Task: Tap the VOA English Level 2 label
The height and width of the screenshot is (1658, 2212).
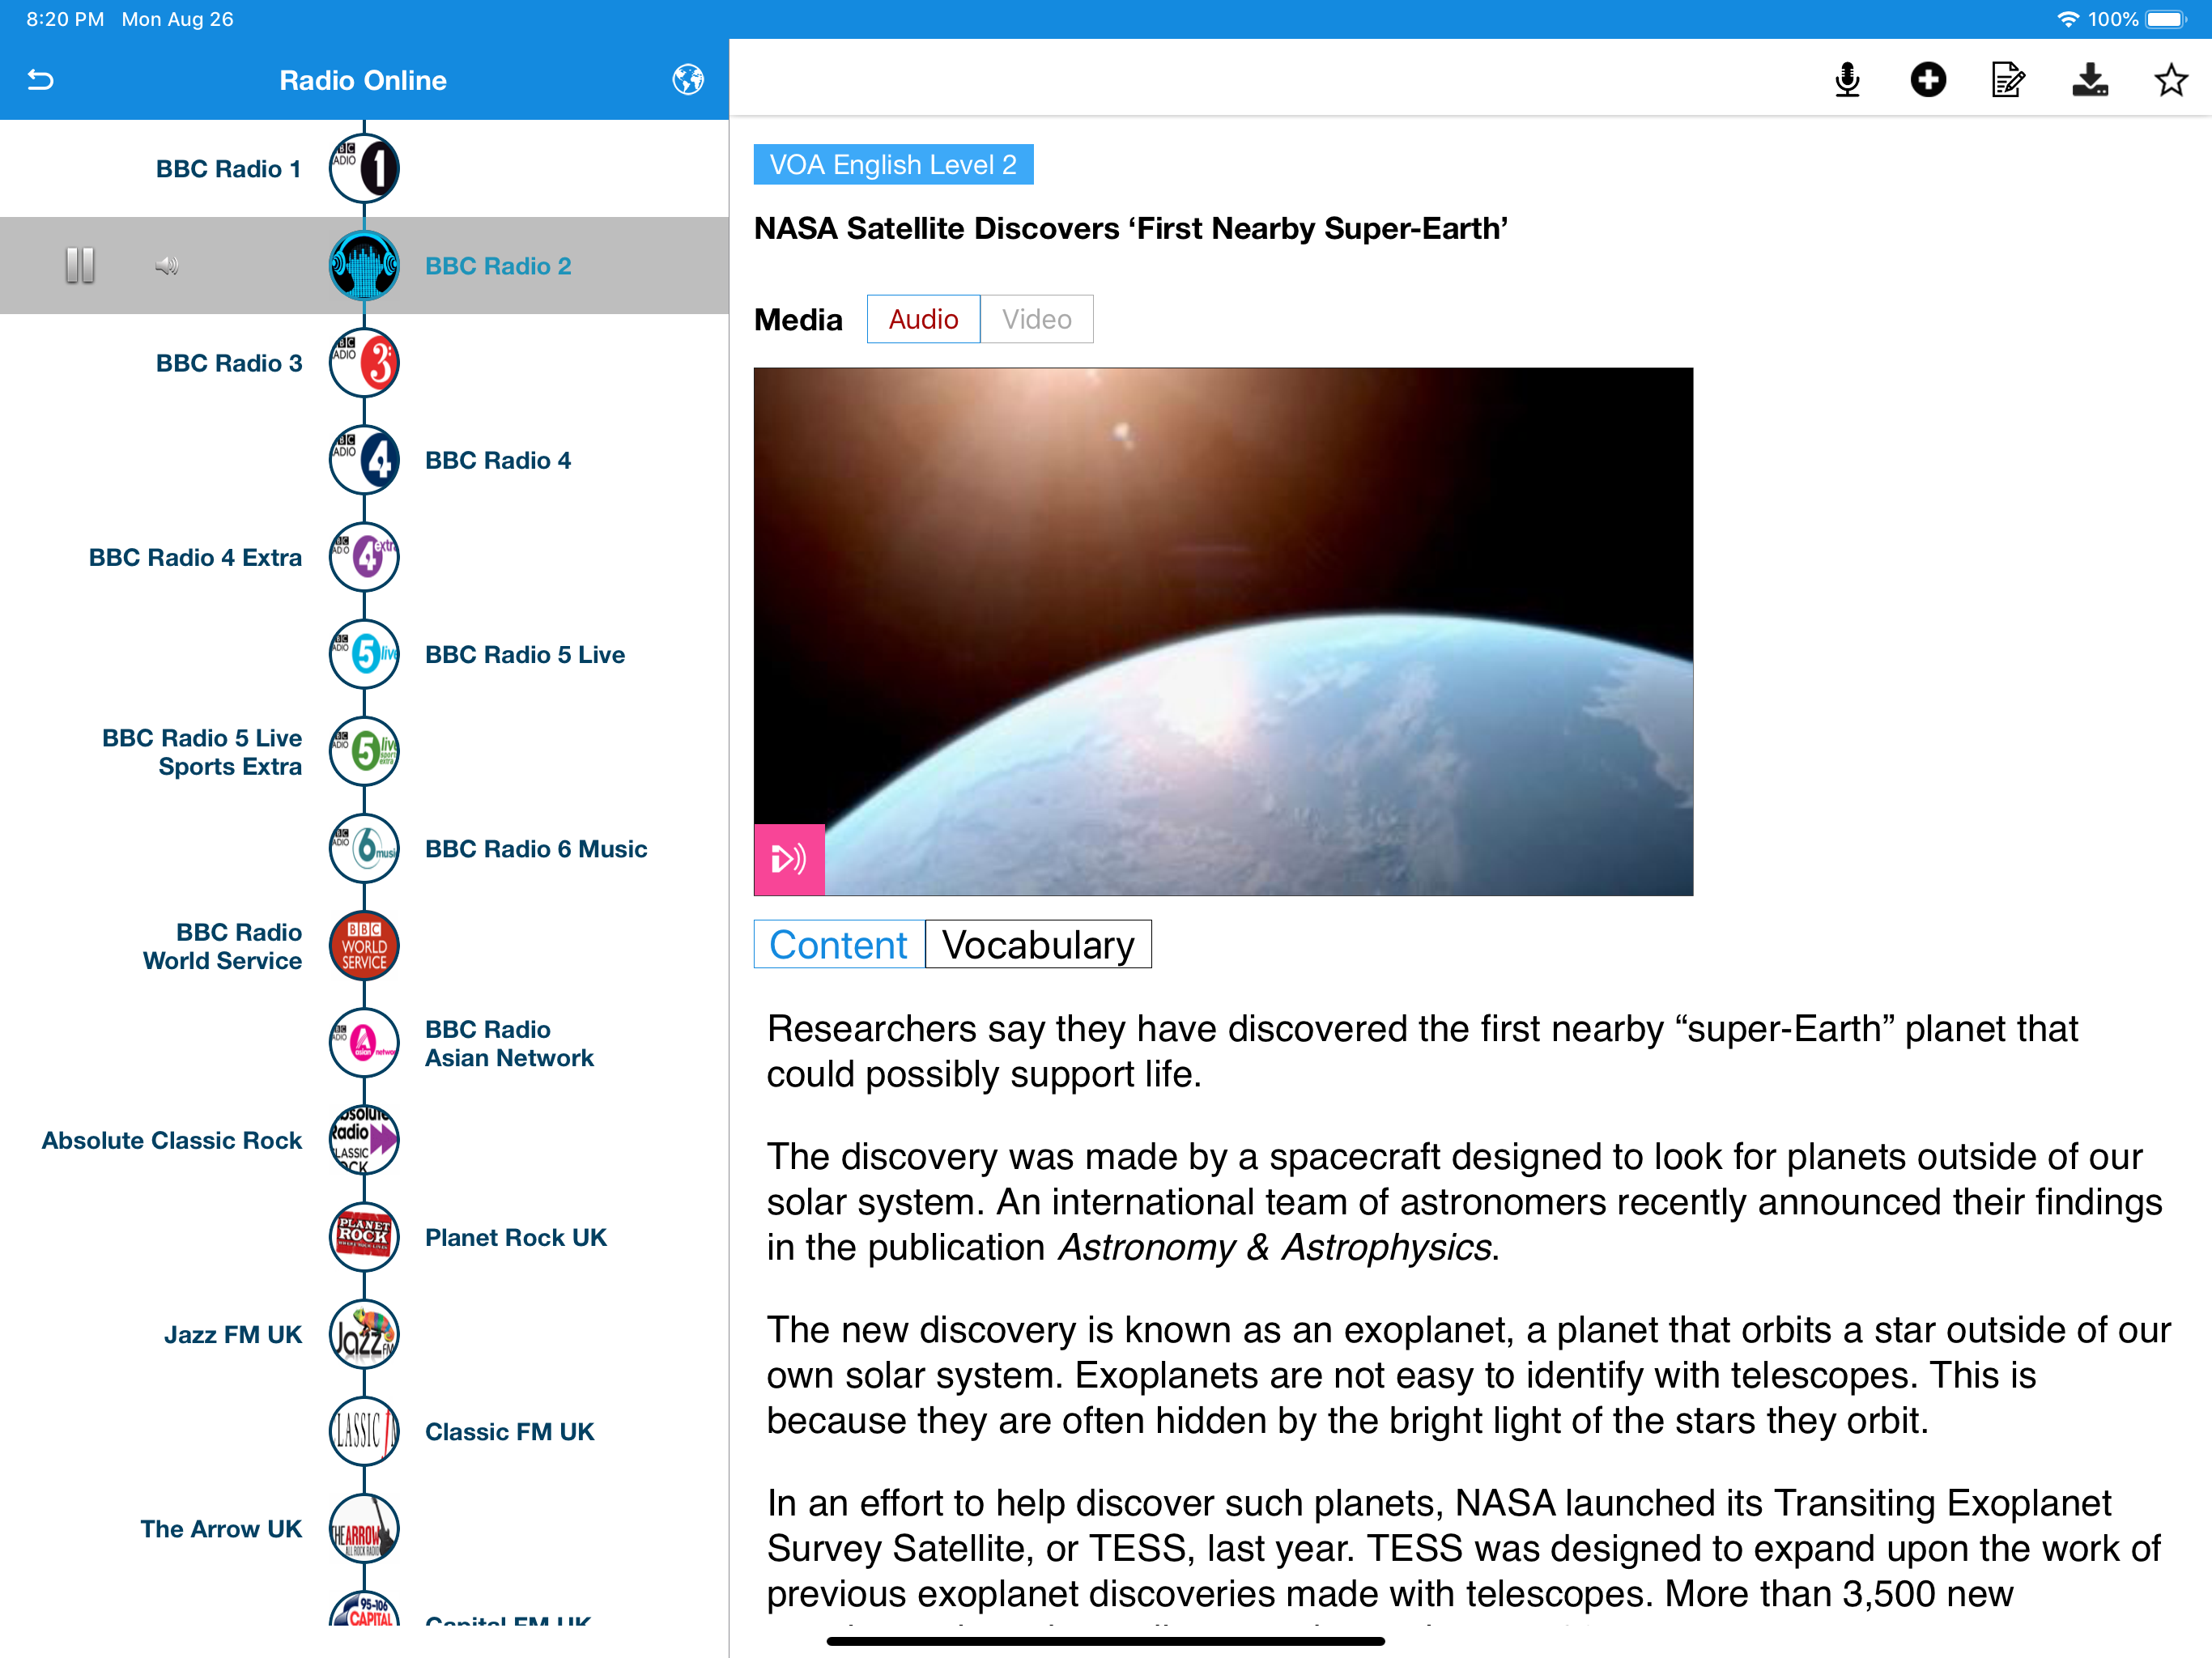Action: coord(893,164)
